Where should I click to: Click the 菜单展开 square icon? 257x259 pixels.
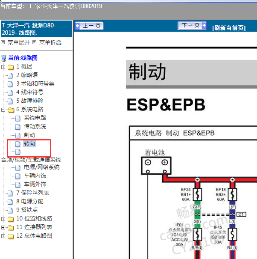(3, 42)
